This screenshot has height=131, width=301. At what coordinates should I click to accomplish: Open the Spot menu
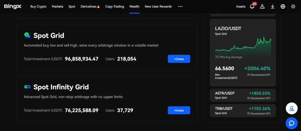72,6
